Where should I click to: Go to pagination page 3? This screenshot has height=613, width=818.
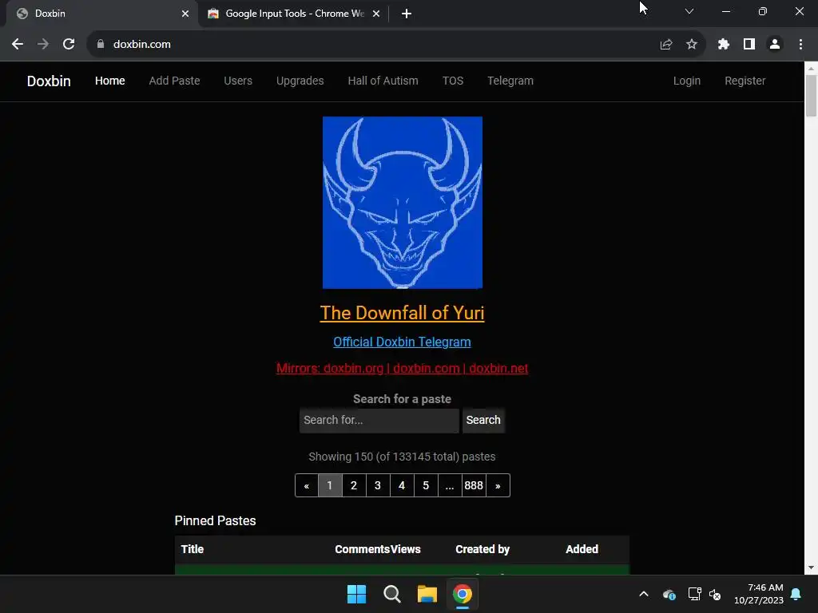[378, 485]
